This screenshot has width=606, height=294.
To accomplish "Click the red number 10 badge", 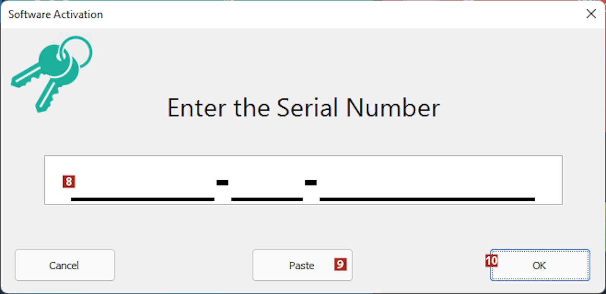I will tap(492, 261).
